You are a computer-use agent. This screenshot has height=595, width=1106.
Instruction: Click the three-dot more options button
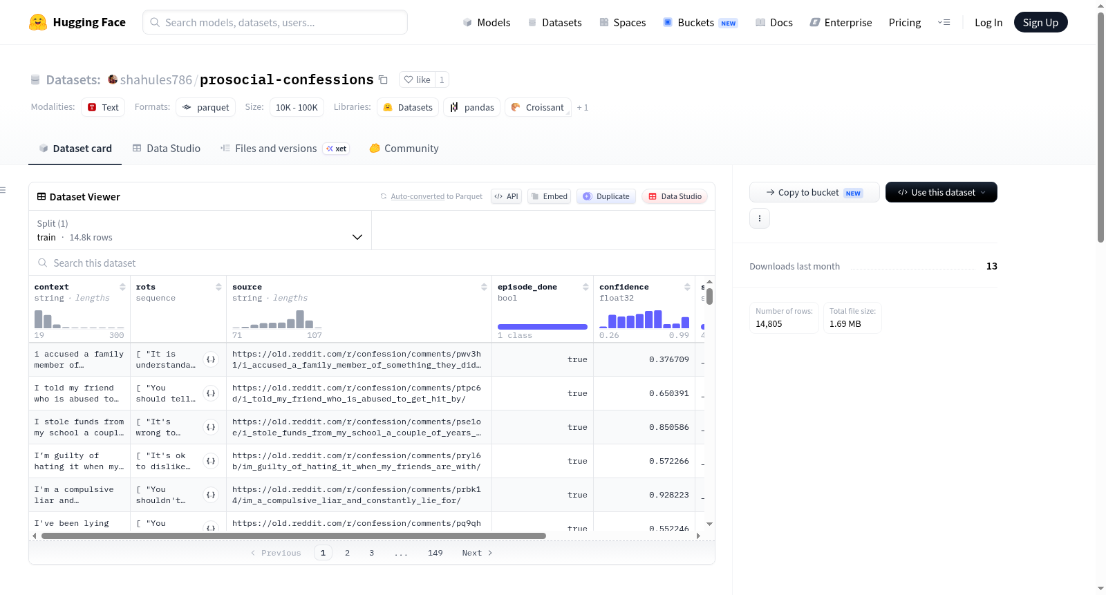(x=760, y=218)
